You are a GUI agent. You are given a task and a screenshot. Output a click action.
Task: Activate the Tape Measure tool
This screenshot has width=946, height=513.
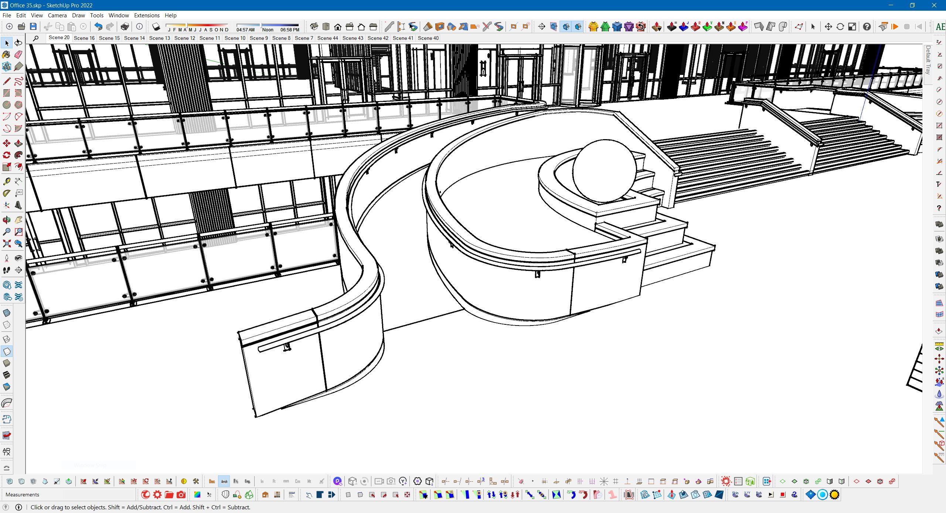pos(6,181)
